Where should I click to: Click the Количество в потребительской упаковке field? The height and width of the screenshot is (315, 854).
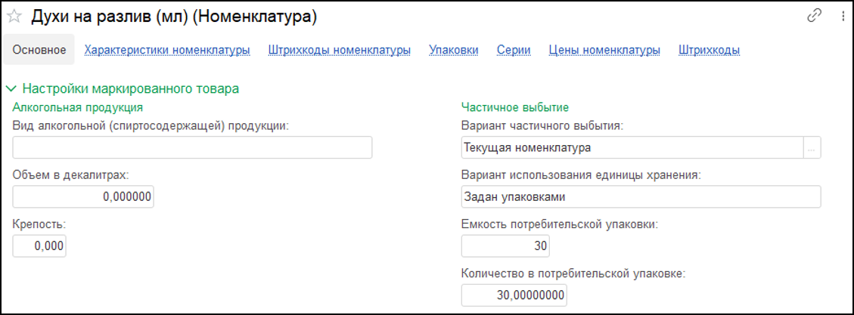[x=514, y=295]
